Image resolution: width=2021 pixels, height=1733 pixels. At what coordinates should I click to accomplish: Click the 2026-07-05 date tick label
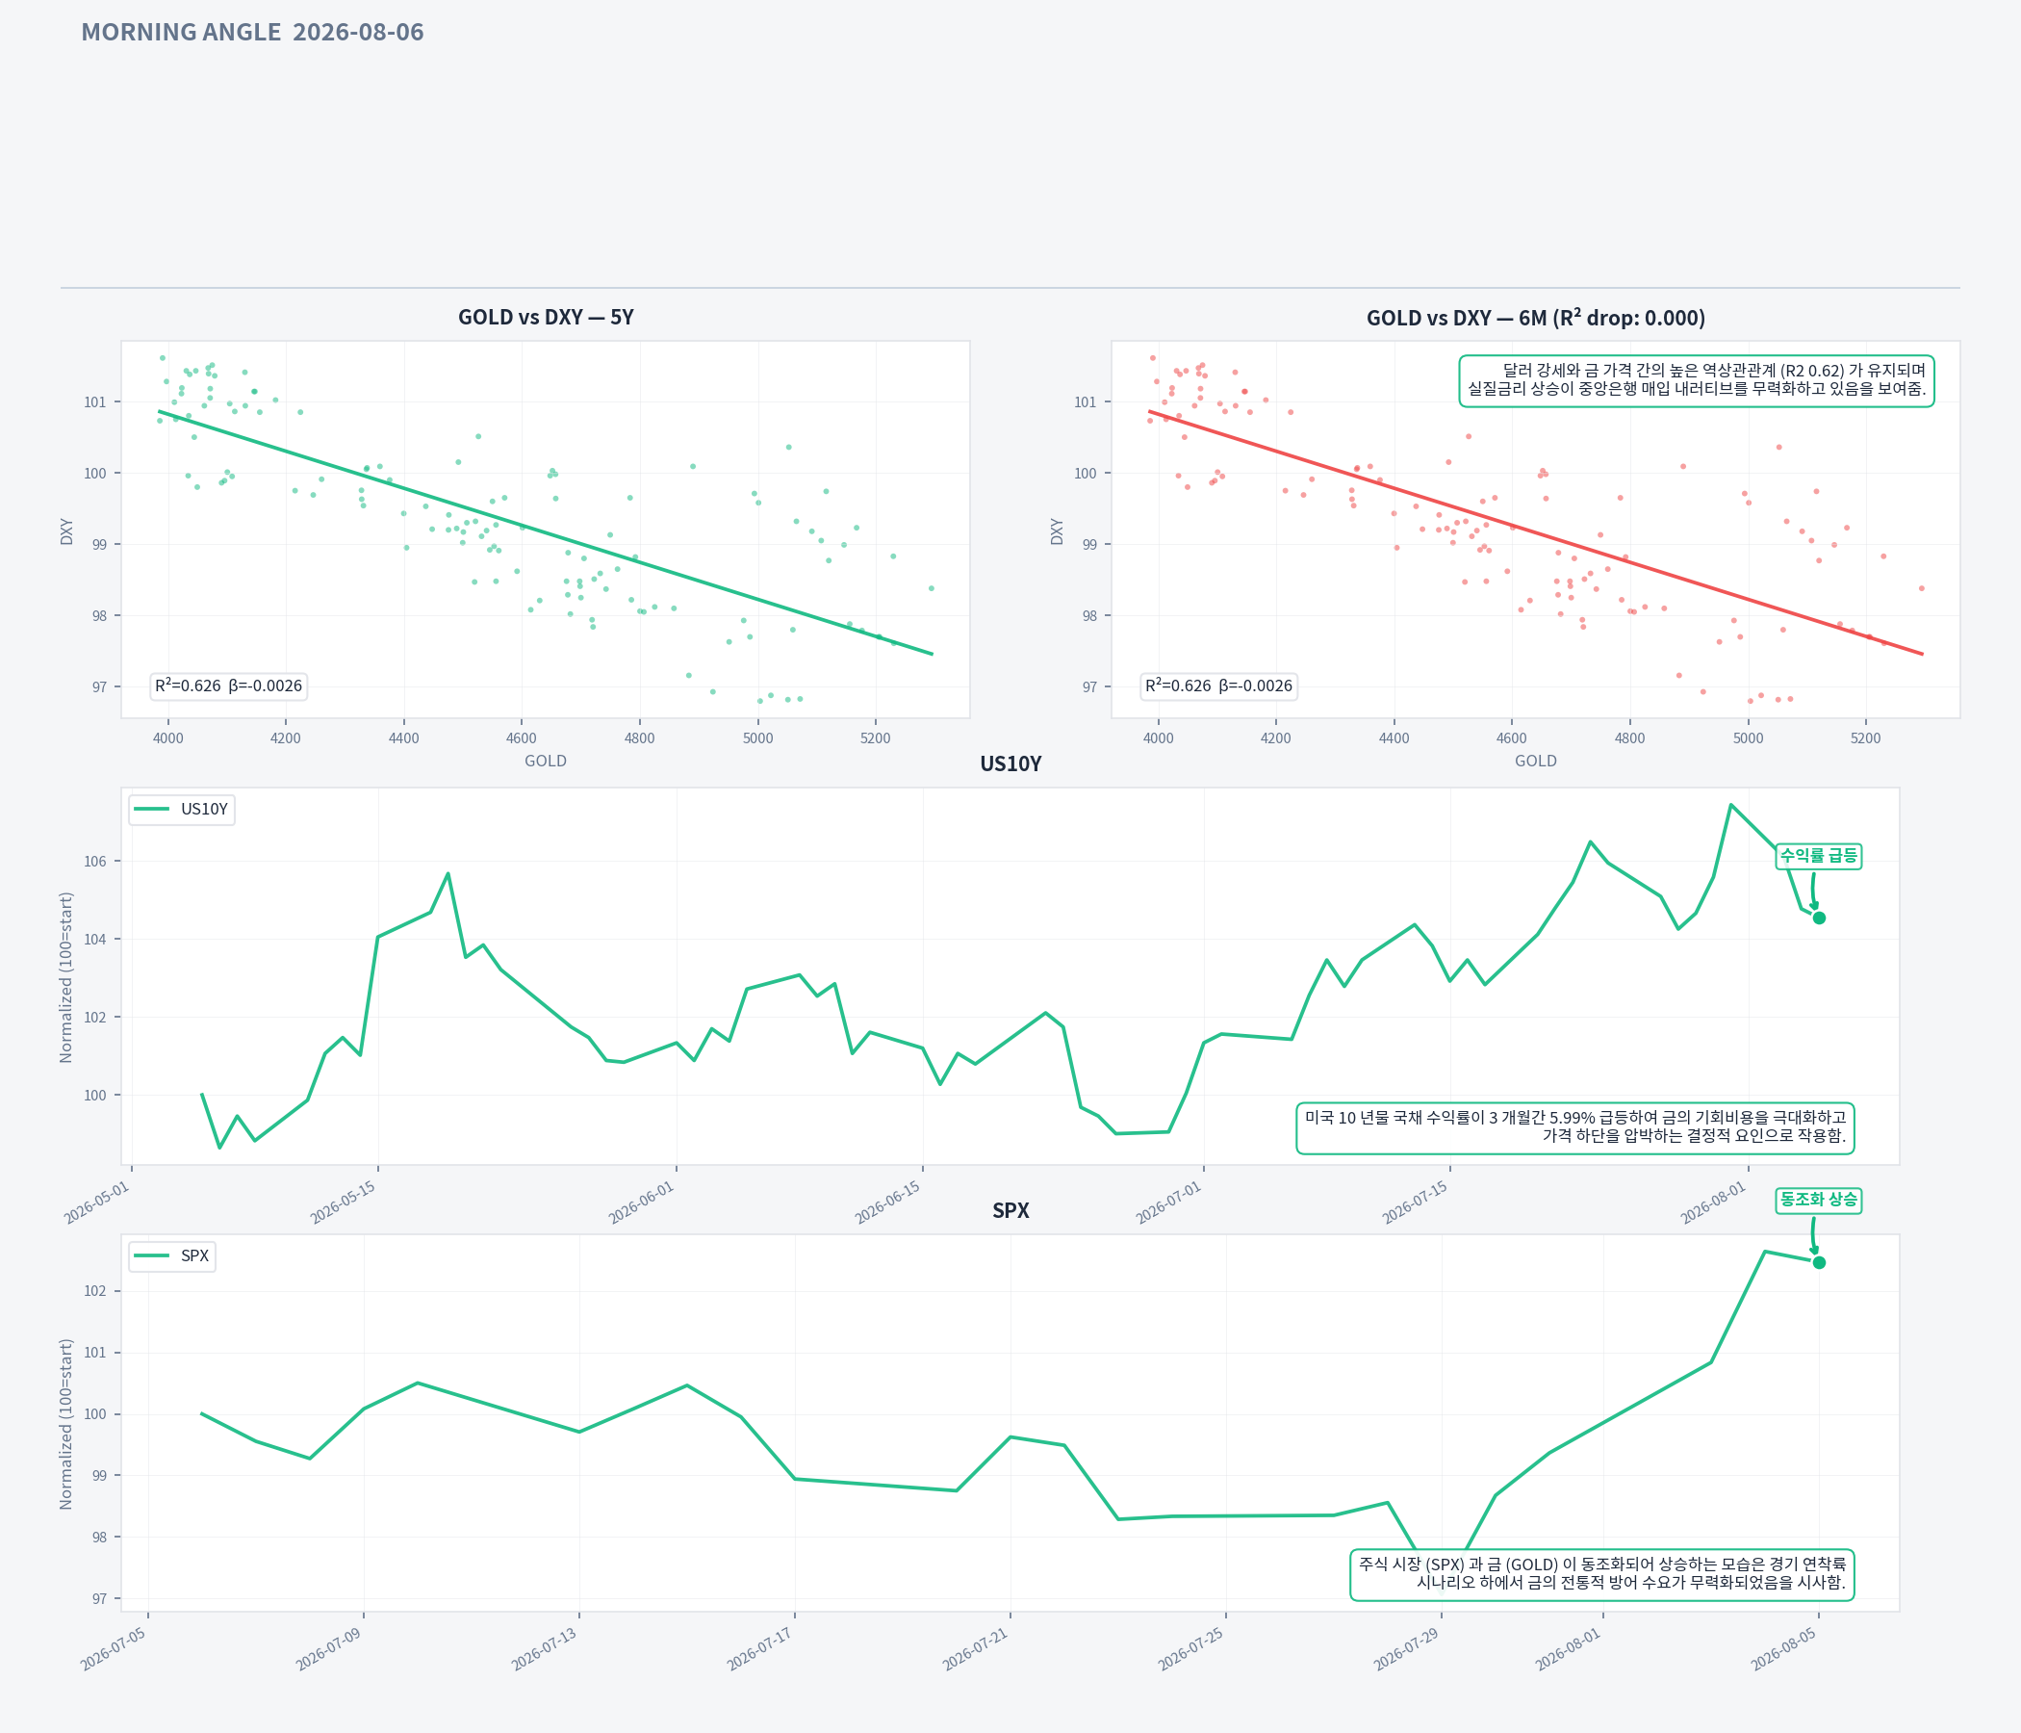click(115, 1648)
